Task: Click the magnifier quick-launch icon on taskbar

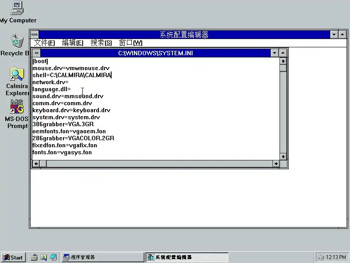Action: click(44, 257)
